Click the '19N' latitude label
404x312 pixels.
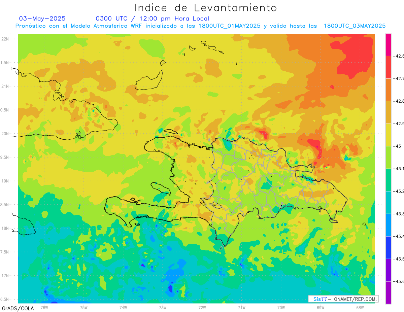[x=6, y=181]
